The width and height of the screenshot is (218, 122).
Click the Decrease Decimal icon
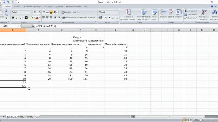(x=117, y=17)
